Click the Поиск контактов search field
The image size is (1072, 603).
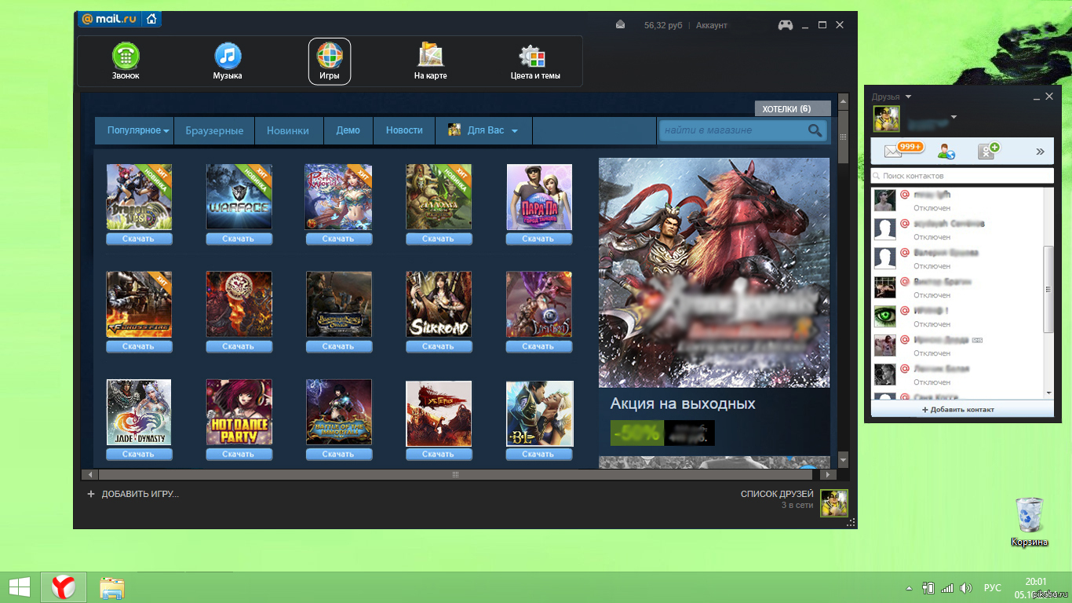tap(962, 176)
